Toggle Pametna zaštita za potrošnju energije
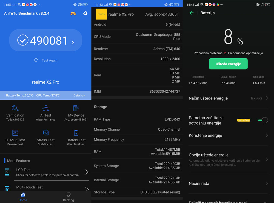This screenshot has width=274, height=203. (x=263, y=120)
